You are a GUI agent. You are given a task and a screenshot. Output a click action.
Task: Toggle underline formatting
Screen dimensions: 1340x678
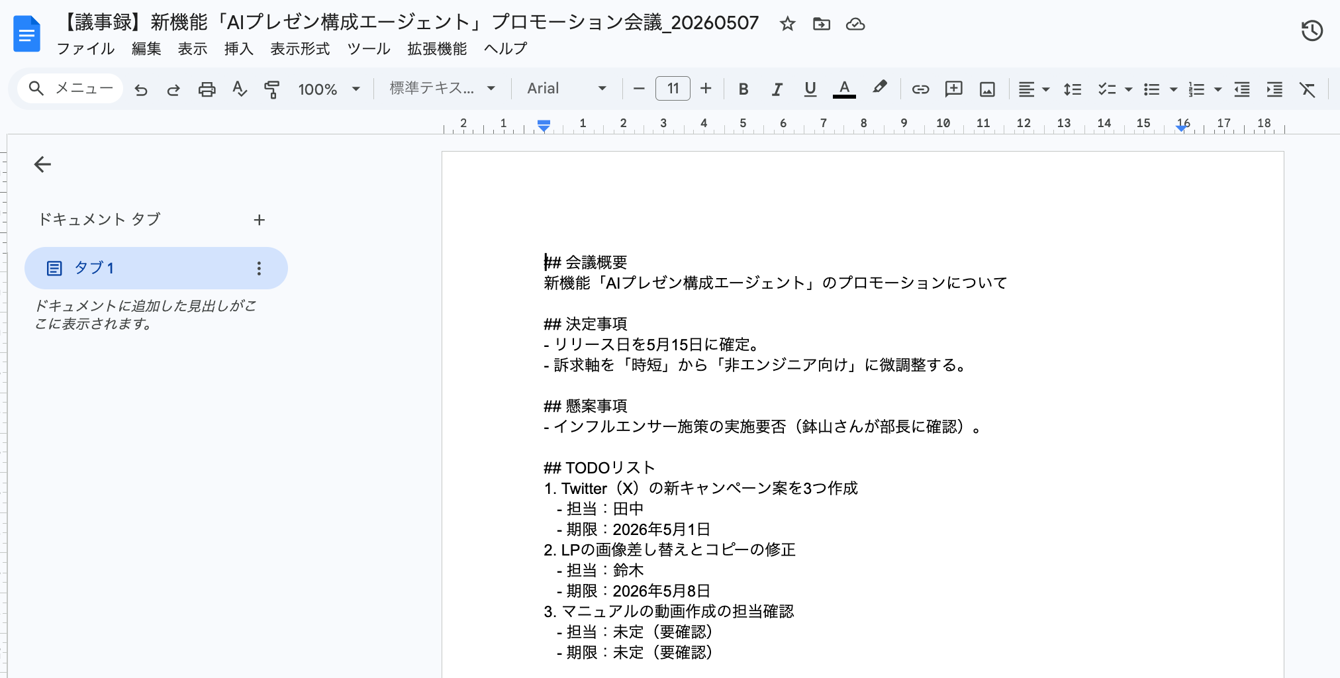point(810,89)
